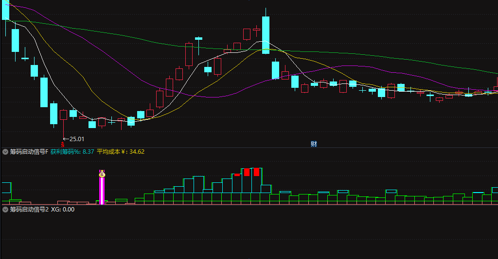Click the money bag signal icon
The height and width of the screenshot is (259, 498).
coord(102,174)
